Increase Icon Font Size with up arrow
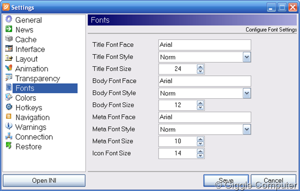300x191 pixels. (200, 151)
